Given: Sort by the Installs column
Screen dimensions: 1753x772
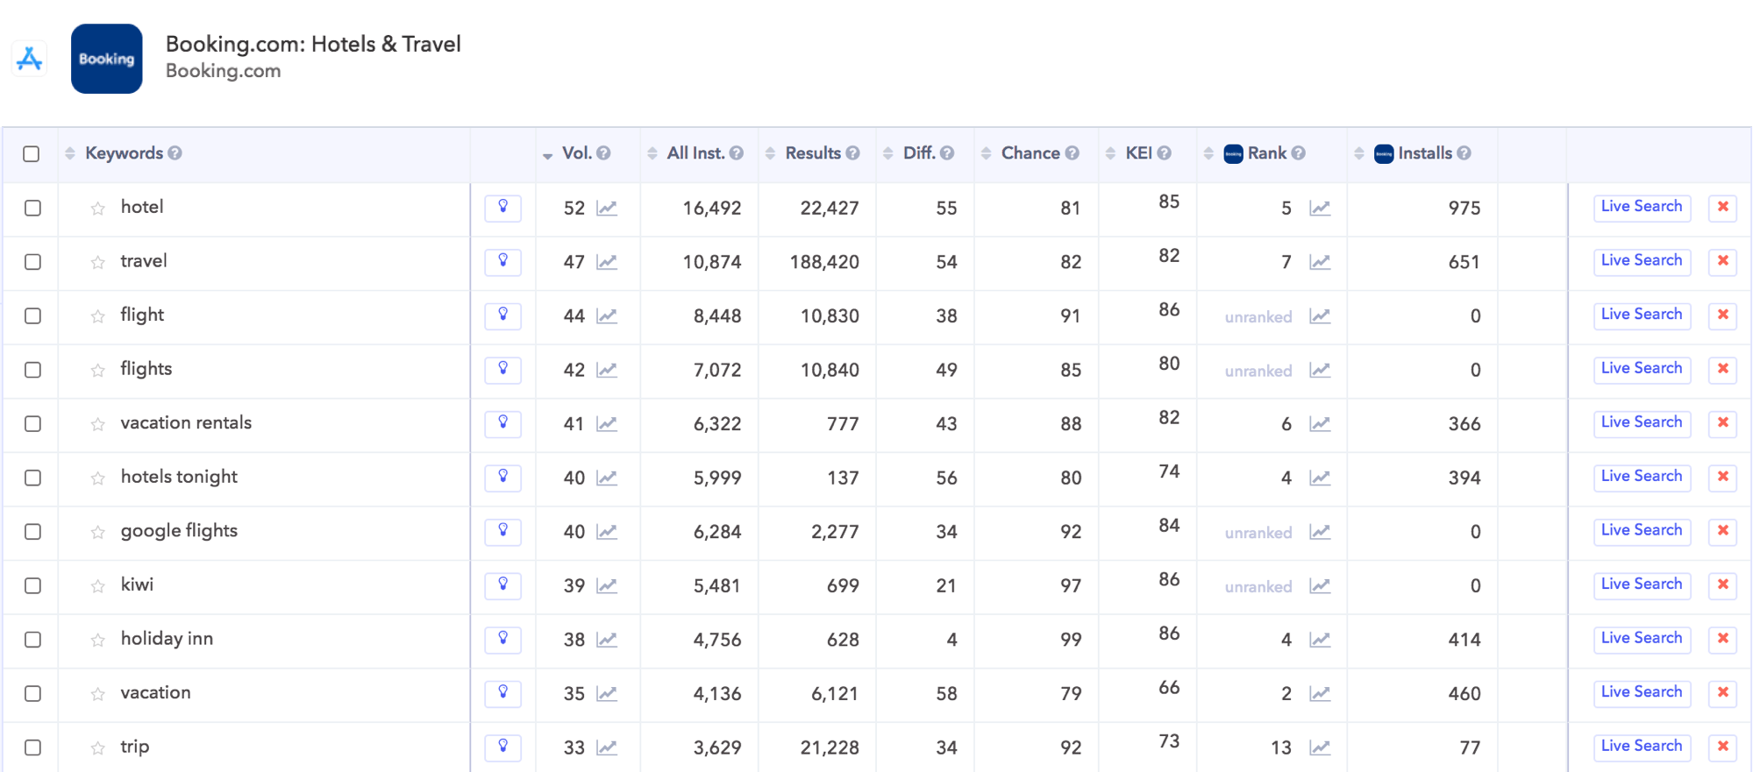Looking at the screenshot, I should pos(1424,153).
